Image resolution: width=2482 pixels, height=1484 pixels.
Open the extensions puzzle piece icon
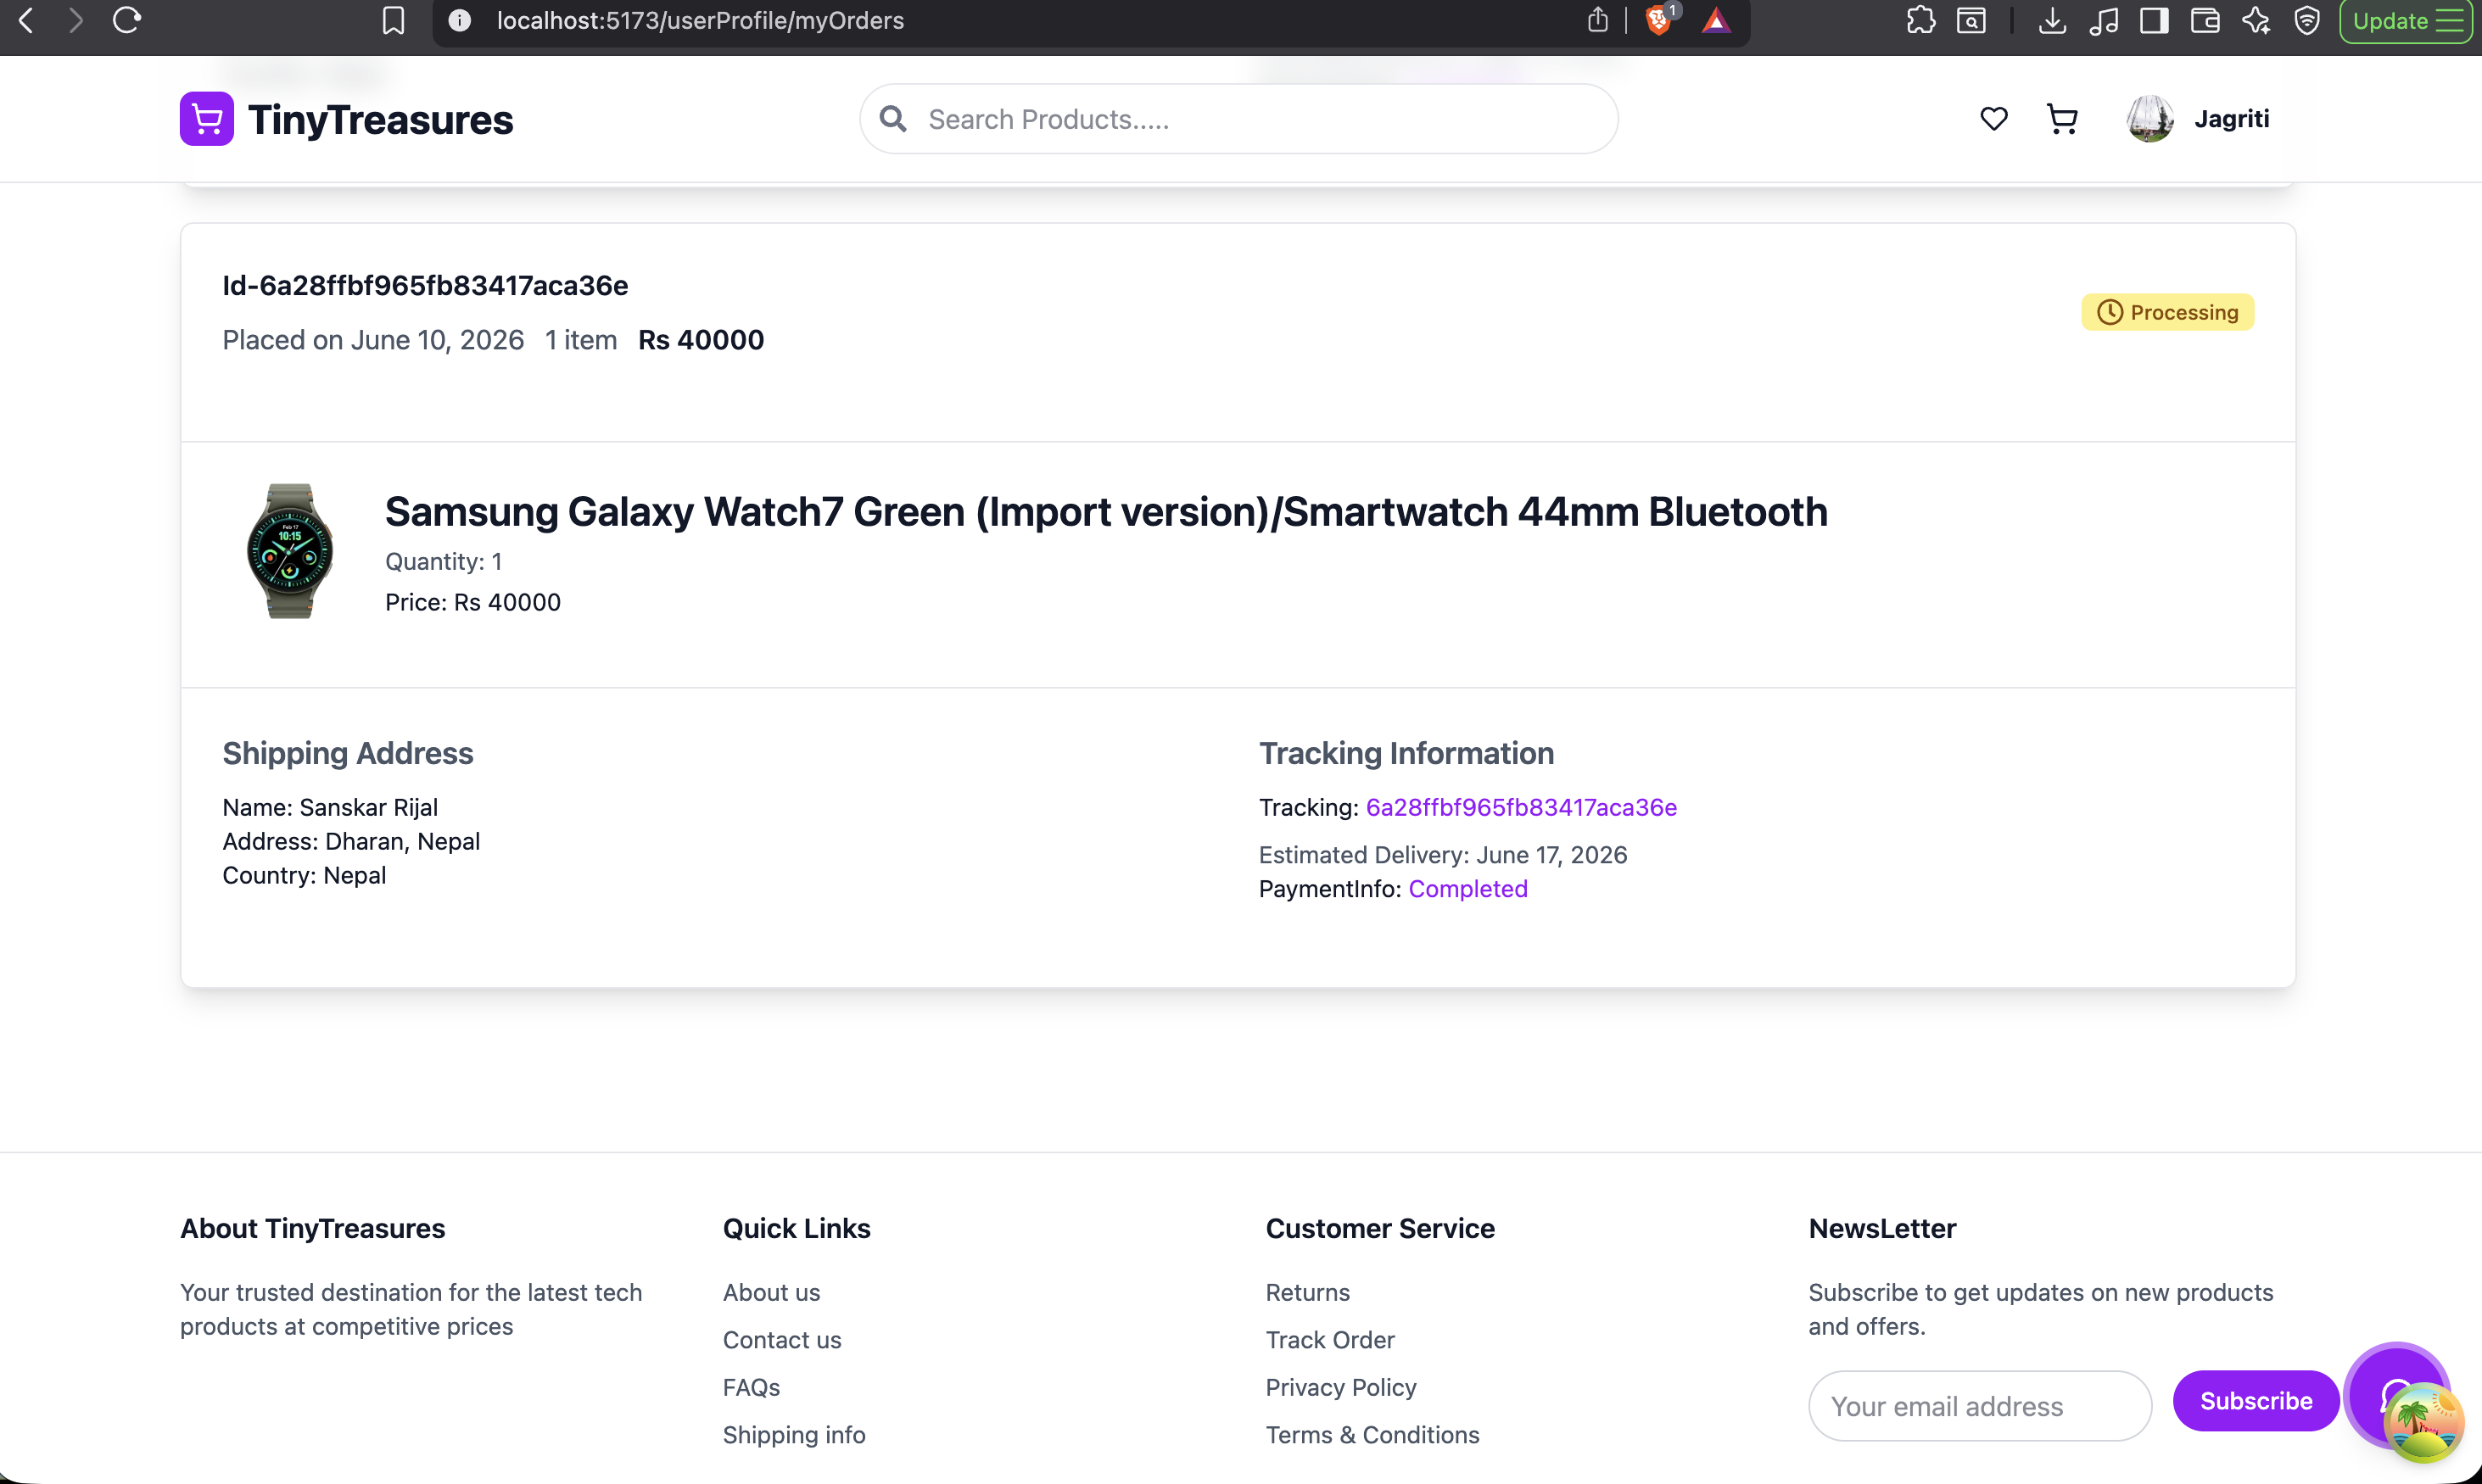click(1921, 20)
